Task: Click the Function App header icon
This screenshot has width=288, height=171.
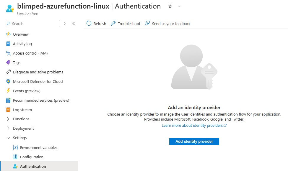Action: 10,9
